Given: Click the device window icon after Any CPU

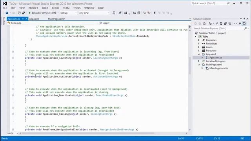Looking at the screenshot, I should coord(114,13).
